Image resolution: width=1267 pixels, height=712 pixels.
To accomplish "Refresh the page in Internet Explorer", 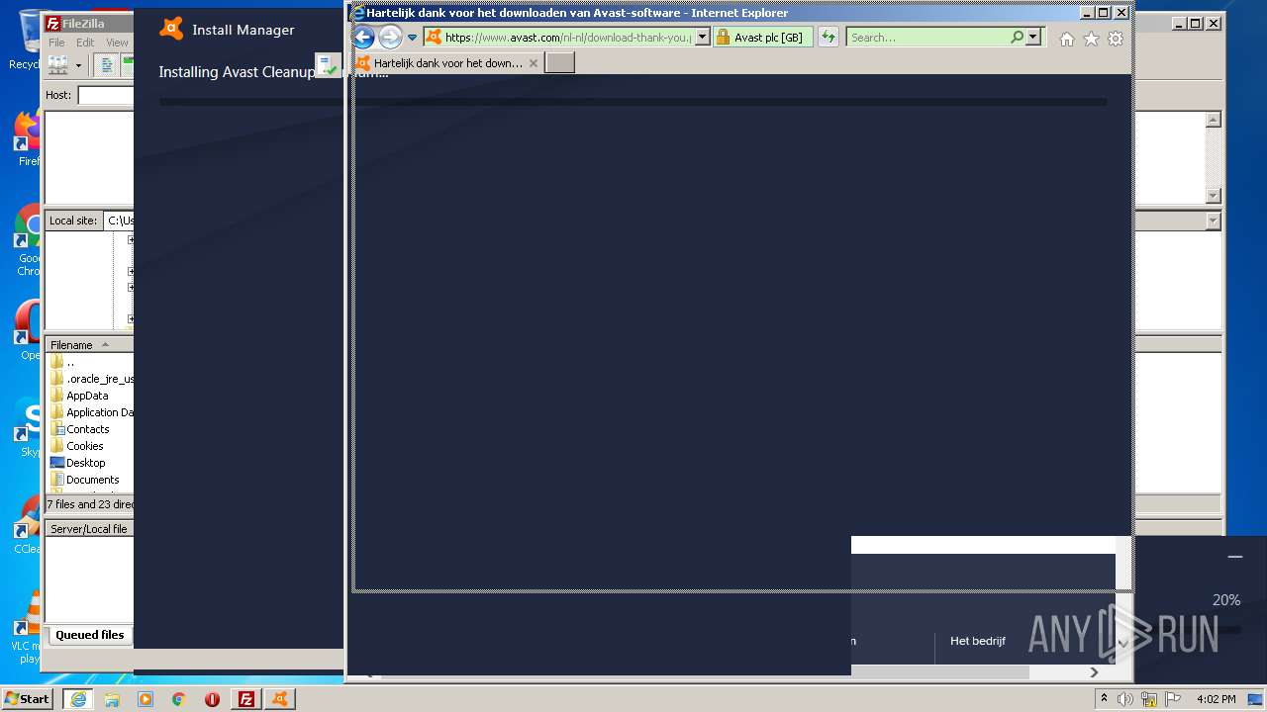I will pos(828,38).
